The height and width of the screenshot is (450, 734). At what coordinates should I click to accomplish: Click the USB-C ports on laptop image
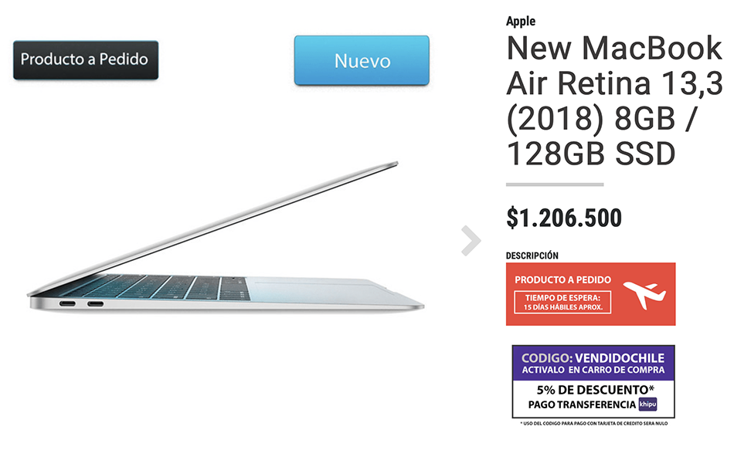pos(81,304)
